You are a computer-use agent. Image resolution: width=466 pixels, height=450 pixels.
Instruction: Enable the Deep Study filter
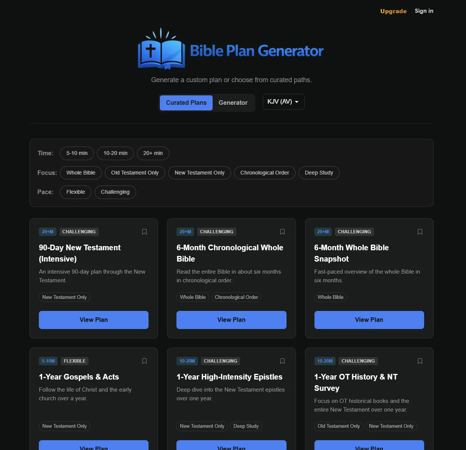click(x=319, y=173)
